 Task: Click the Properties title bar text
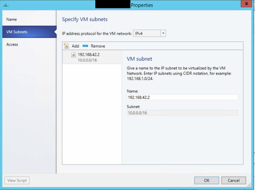(x=142, y=5)
